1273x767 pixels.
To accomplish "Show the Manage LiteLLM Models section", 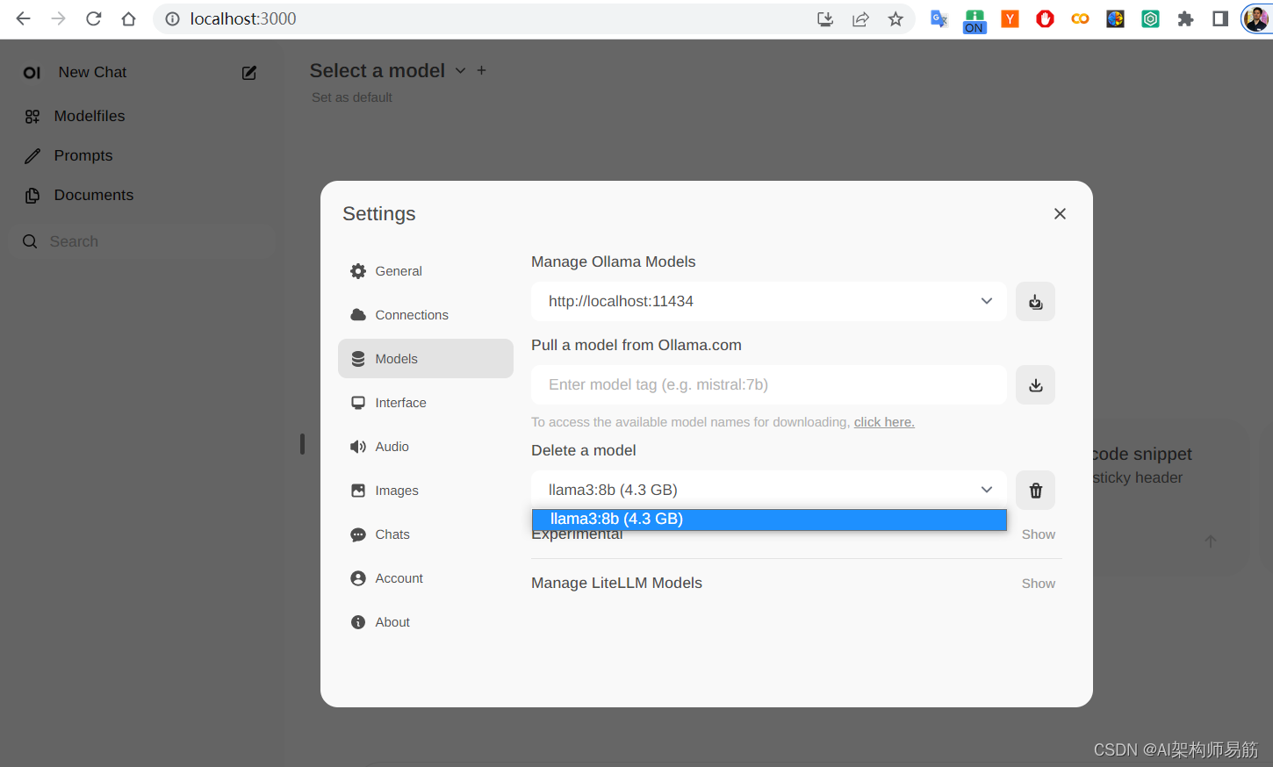I will pyautogui.click(x=1039, y=584).
